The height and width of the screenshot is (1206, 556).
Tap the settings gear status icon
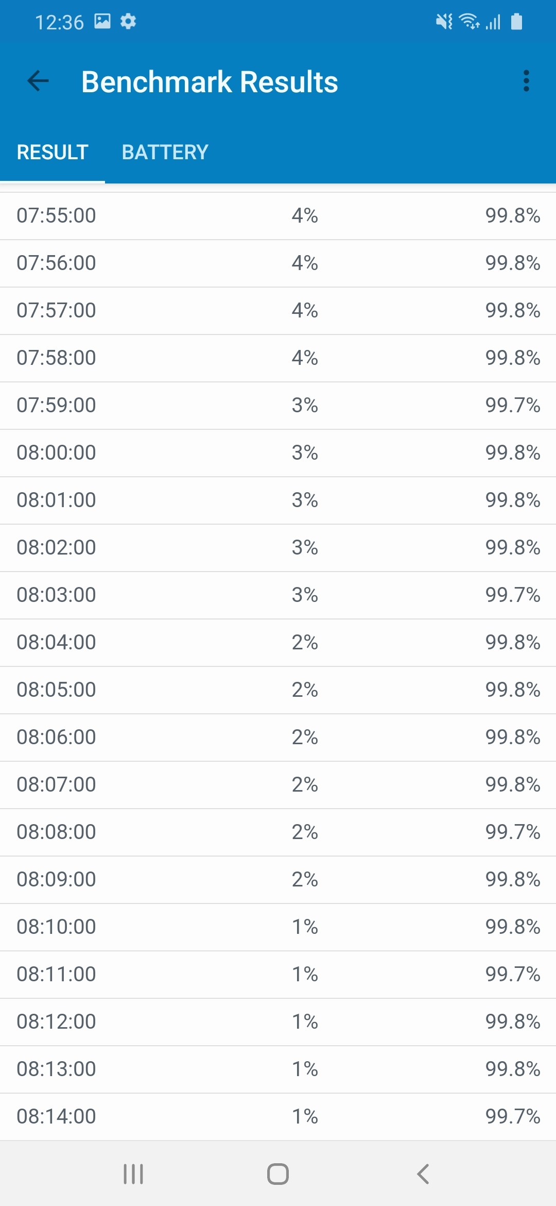(x=128, y=22)
